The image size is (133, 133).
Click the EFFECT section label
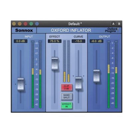click(55, 37)
